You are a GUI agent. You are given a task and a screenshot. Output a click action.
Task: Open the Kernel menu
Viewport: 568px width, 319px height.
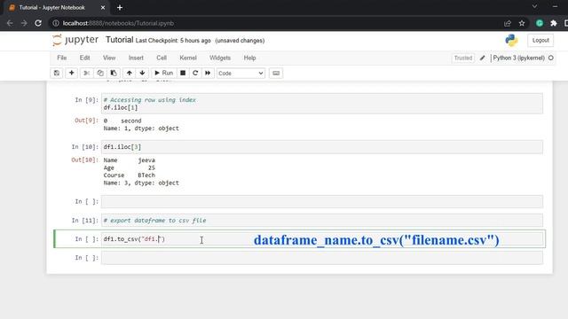pyautogui.click(x=188, y=58)
